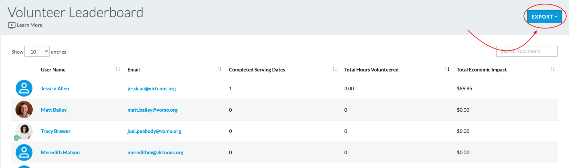The height and width of the screenshot is (168, 569).
Task: Open the Export dropdown button
Action: 544,16
